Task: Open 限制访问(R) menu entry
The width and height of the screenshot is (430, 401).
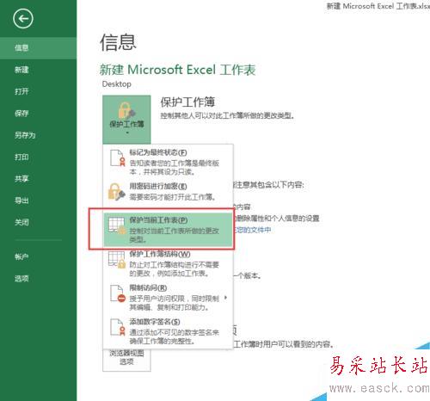Action: click(168, 298)
